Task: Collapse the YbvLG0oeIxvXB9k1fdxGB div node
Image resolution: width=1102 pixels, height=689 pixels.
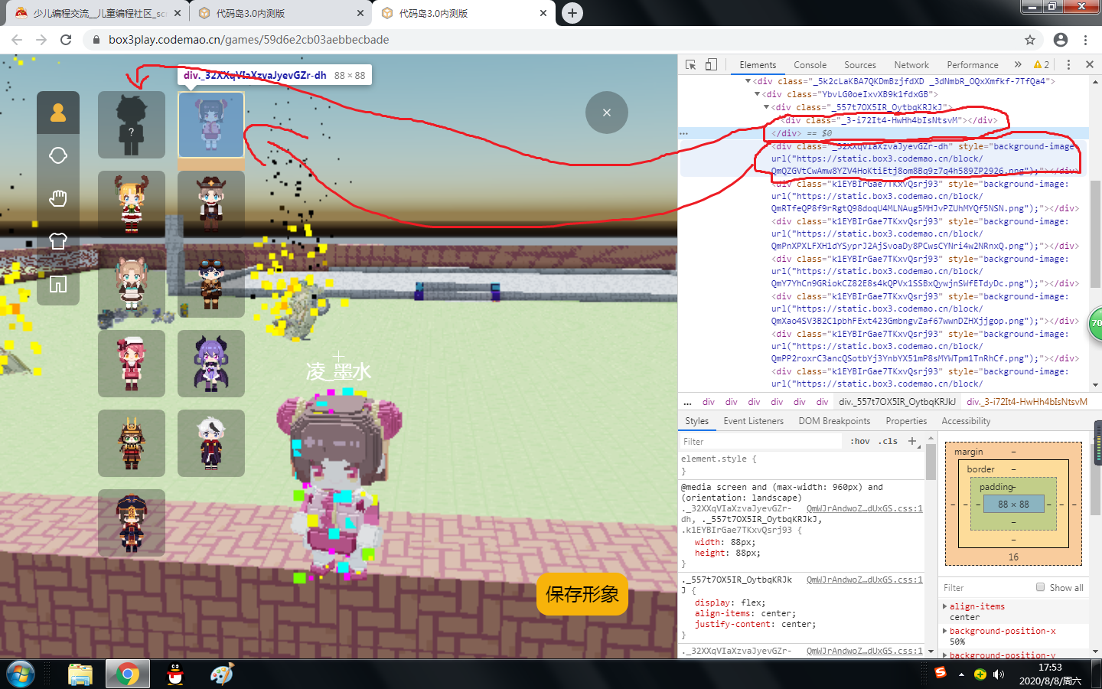Action: coord(757,94)
